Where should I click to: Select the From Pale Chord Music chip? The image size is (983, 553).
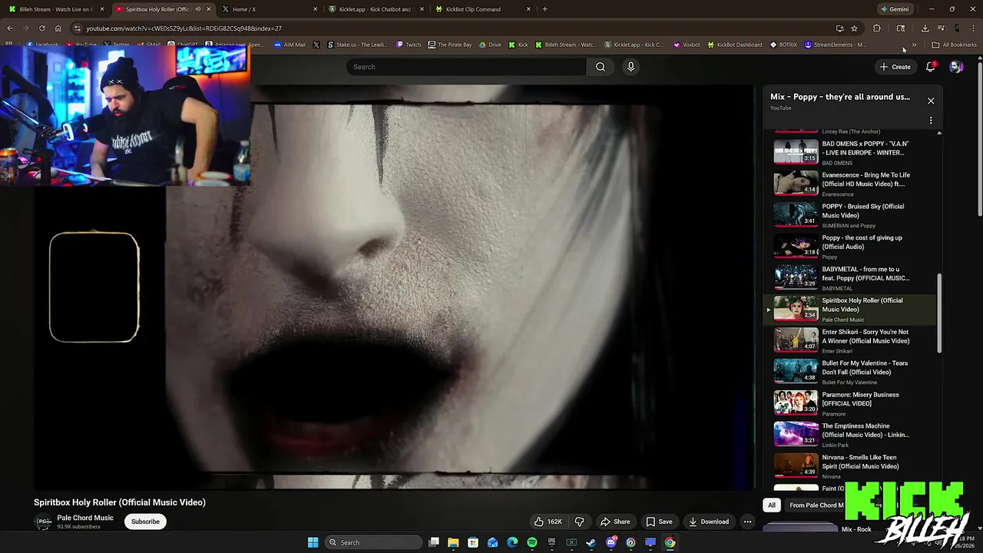pos(816,505)
